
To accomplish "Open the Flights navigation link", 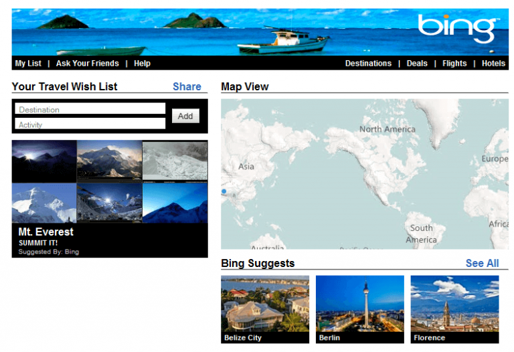I will click(x=454, y=64).
